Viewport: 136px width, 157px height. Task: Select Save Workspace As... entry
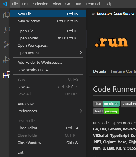pyautogui.click(x=48, y=70)
